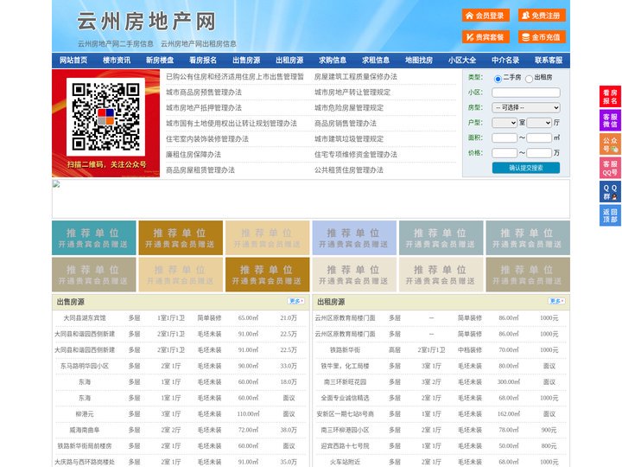The image size is (622, 467).
Task: Open 求购信息 navigation item
Action: click(333, 61)
